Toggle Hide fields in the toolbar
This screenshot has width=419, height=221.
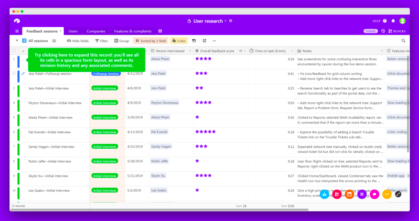pyautogui.click(x=77, y=41)
